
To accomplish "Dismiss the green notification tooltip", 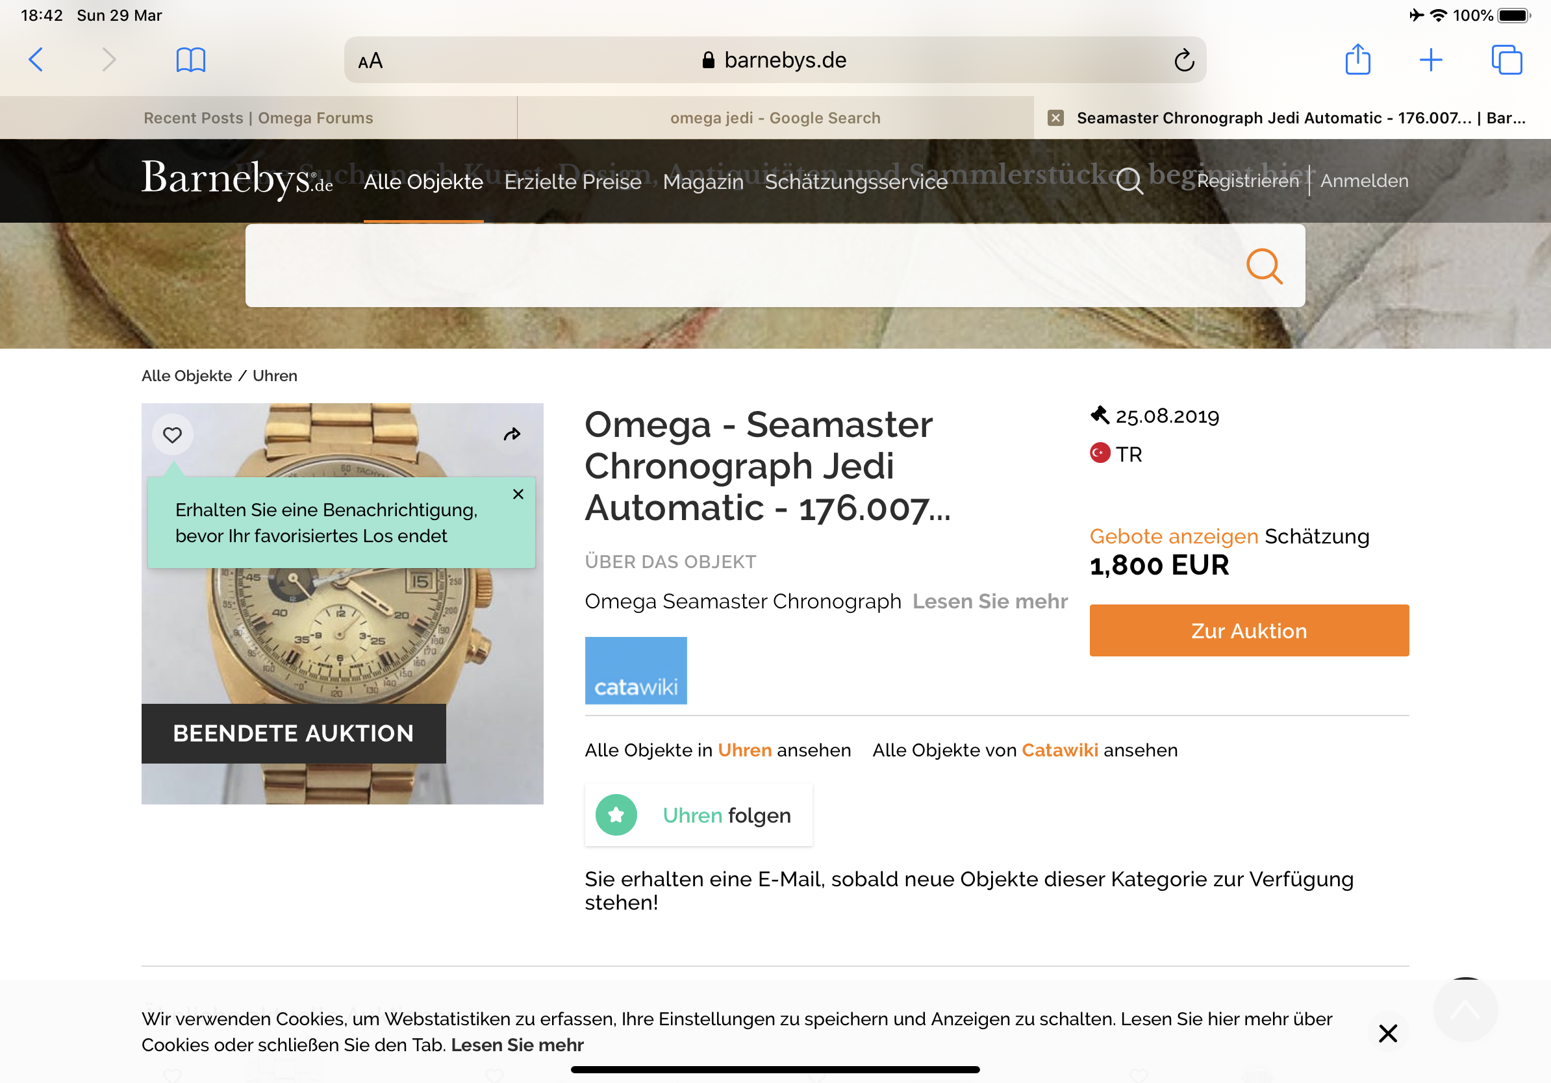I will click(518, 494).
